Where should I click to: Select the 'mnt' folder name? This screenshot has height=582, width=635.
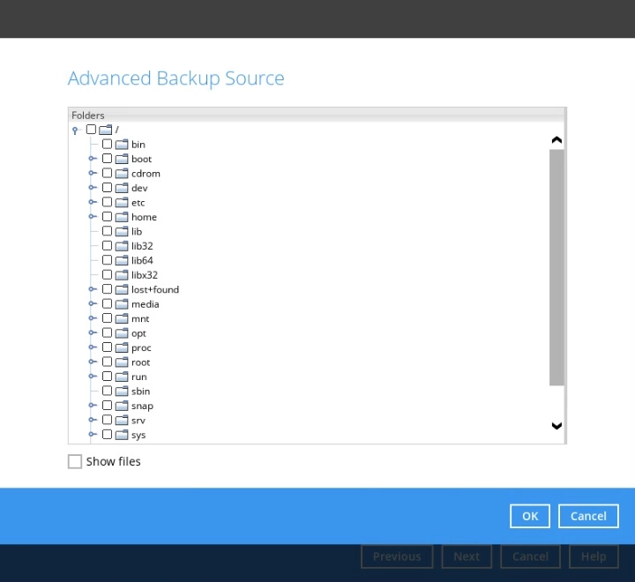point(140,318)
